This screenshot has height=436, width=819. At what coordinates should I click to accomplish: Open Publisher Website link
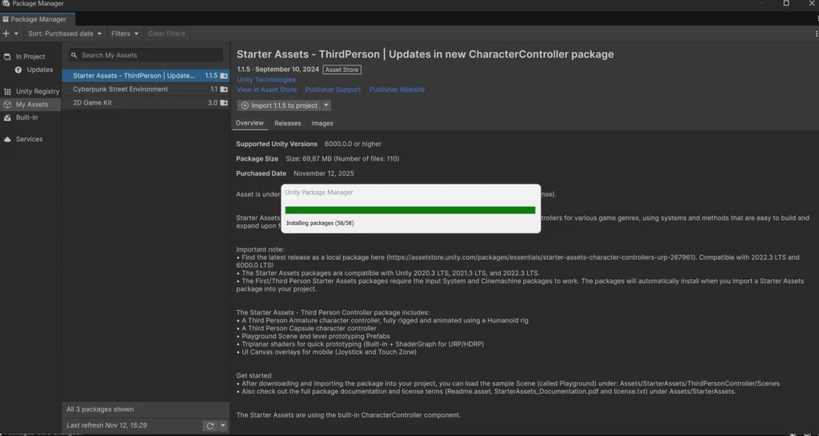[x=397, y=89]
